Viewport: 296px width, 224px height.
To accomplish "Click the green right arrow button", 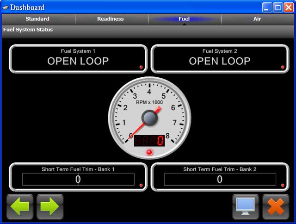I will click(x=49, y=206).
